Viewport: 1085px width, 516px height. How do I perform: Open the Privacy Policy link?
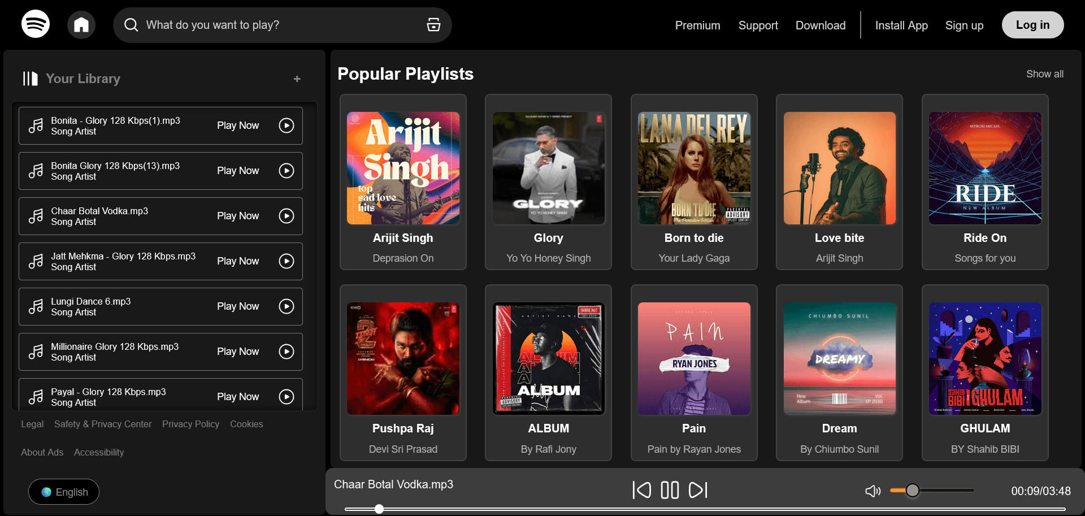click(x=190, y=424)
